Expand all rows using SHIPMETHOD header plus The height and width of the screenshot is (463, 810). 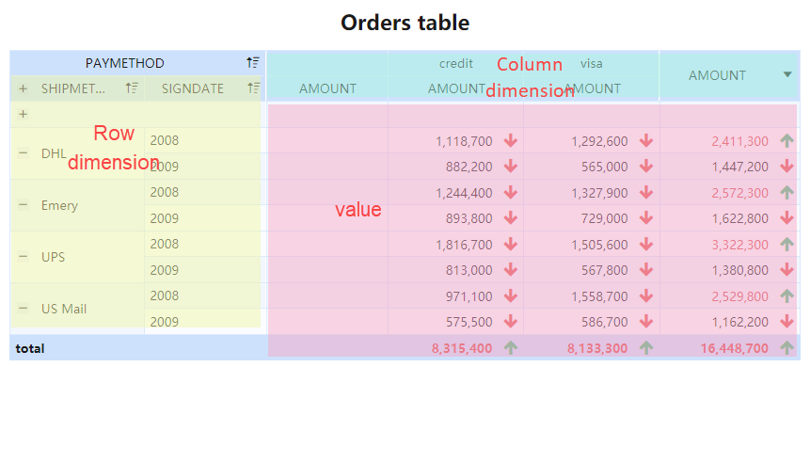point(24,88)
